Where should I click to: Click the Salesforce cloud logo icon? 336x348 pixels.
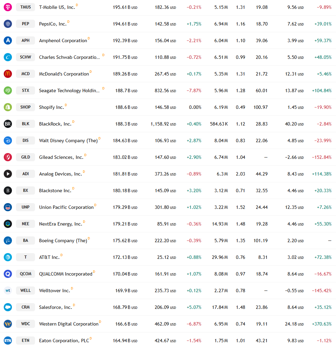[8, 307]
